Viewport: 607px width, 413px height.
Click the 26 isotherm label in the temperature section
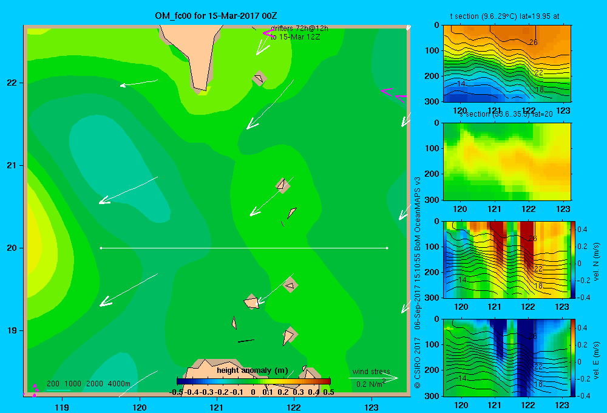[534, 43]
